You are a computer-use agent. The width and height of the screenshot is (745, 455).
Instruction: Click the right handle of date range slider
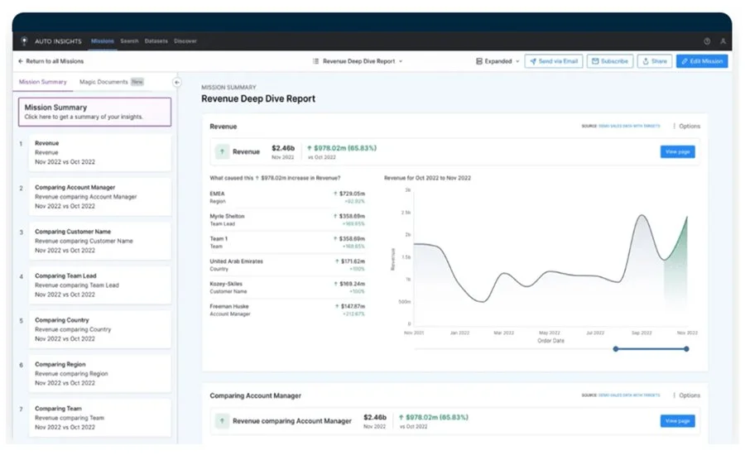tap(686, 349)
